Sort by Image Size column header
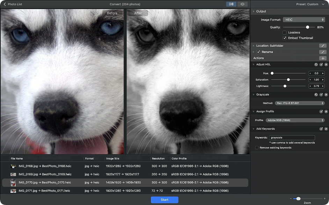 (x=113, y=159)
